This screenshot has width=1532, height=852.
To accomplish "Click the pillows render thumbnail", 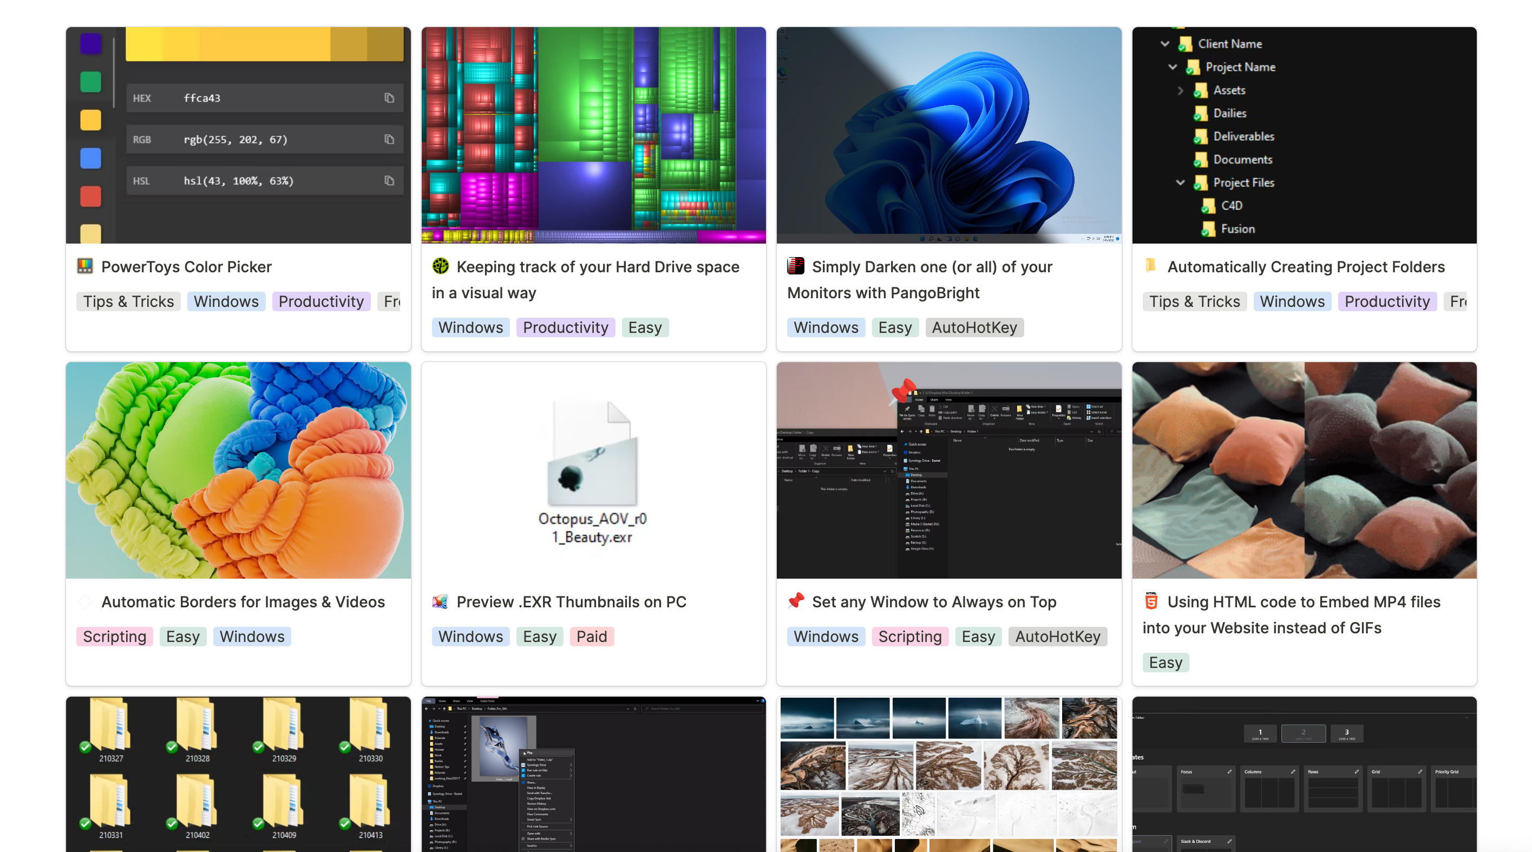I will 1304,470.
